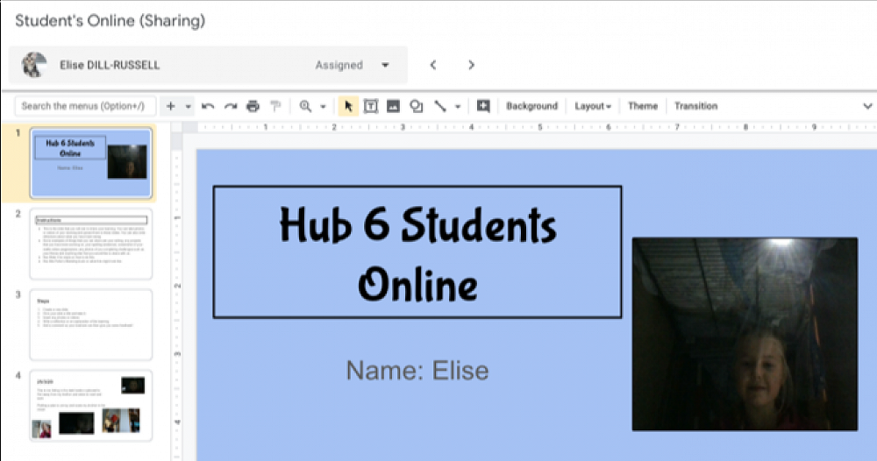This screenshot has height=461, width=877.
Task: Select slide 2 Instructions thumbnail
Action: 91,243
